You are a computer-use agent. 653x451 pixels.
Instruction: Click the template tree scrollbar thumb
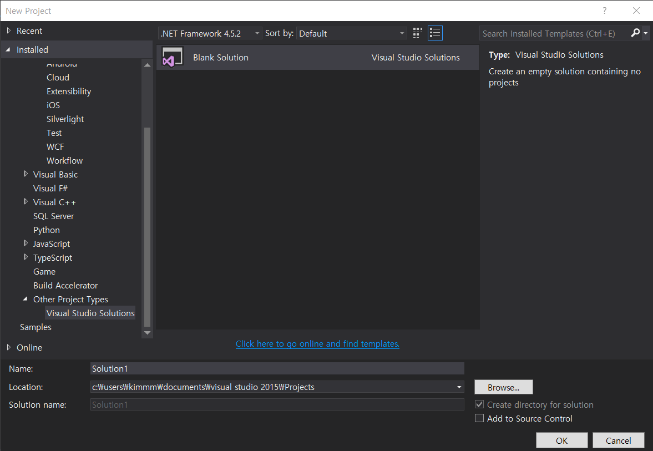coord(147,227)
